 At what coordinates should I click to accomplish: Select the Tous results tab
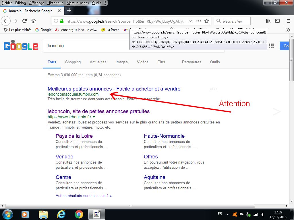tap(52, 62)
